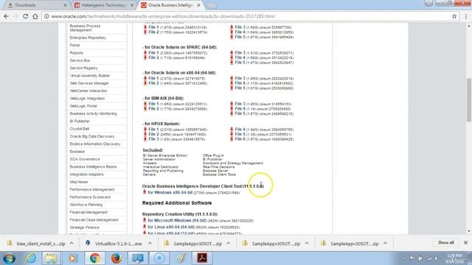
Task: Open Windows Media Player taskbar icon
Action: [72, 258]
